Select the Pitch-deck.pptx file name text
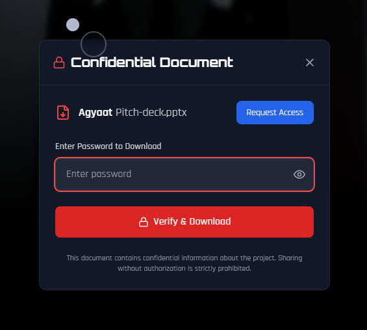This screenshot has height=330, width=367. (x=151, y=113)
